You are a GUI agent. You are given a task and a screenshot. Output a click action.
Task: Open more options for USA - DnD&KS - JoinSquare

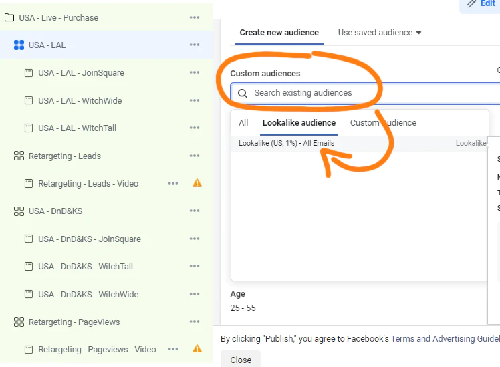click(195, 239)
